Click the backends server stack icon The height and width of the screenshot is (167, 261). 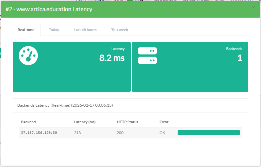click(x=147, y=56)
